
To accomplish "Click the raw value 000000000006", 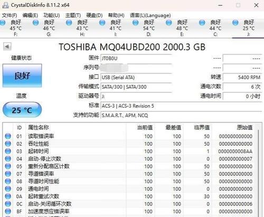I will click(235, 204).
